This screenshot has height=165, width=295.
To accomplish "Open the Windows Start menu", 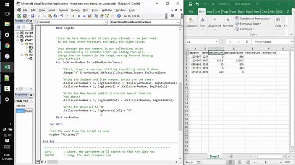I will click(x=7, y=5).
